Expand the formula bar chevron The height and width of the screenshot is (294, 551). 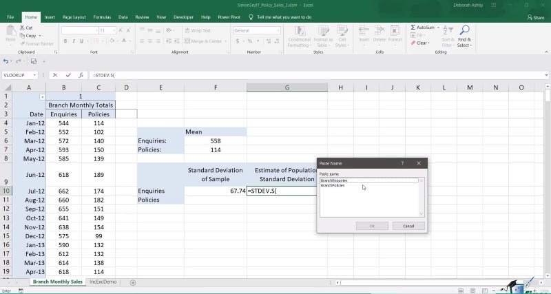pyautogui.click(x=545, y=75)
